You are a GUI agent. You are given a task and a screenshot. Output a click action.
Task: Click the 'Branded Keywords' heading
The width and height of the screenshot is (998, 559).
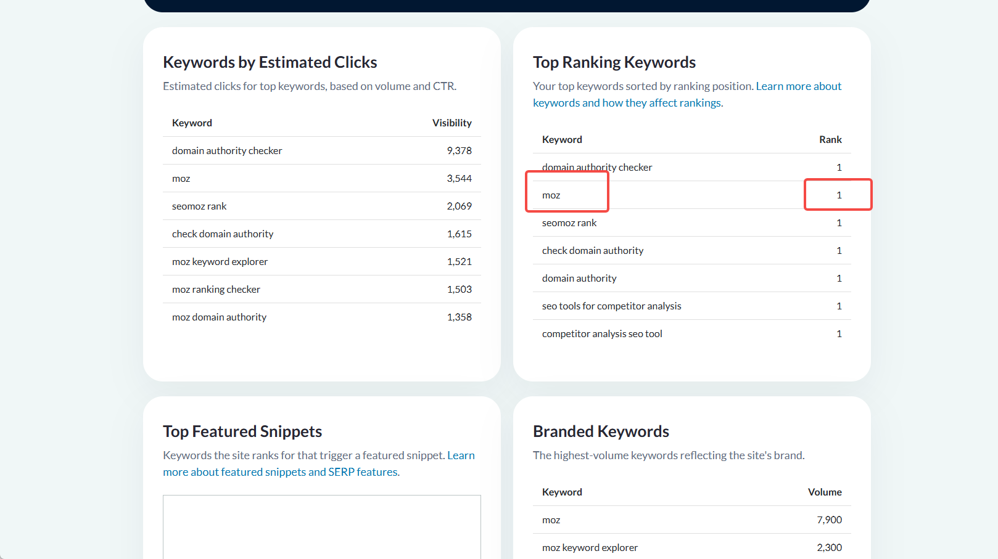coord(601,431)
